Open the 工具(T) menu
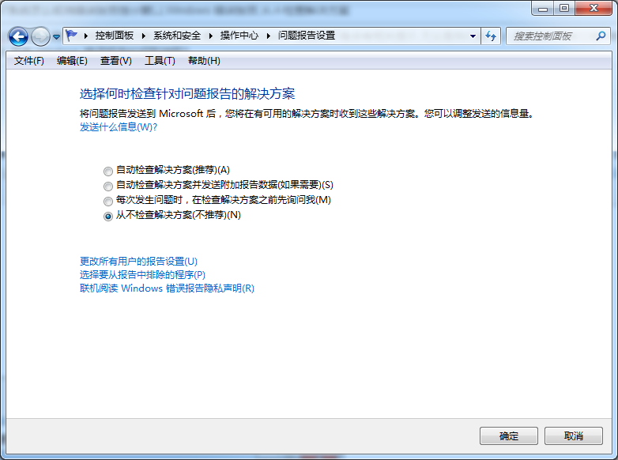This screenshot has height=460, width=618. point(160,61)
